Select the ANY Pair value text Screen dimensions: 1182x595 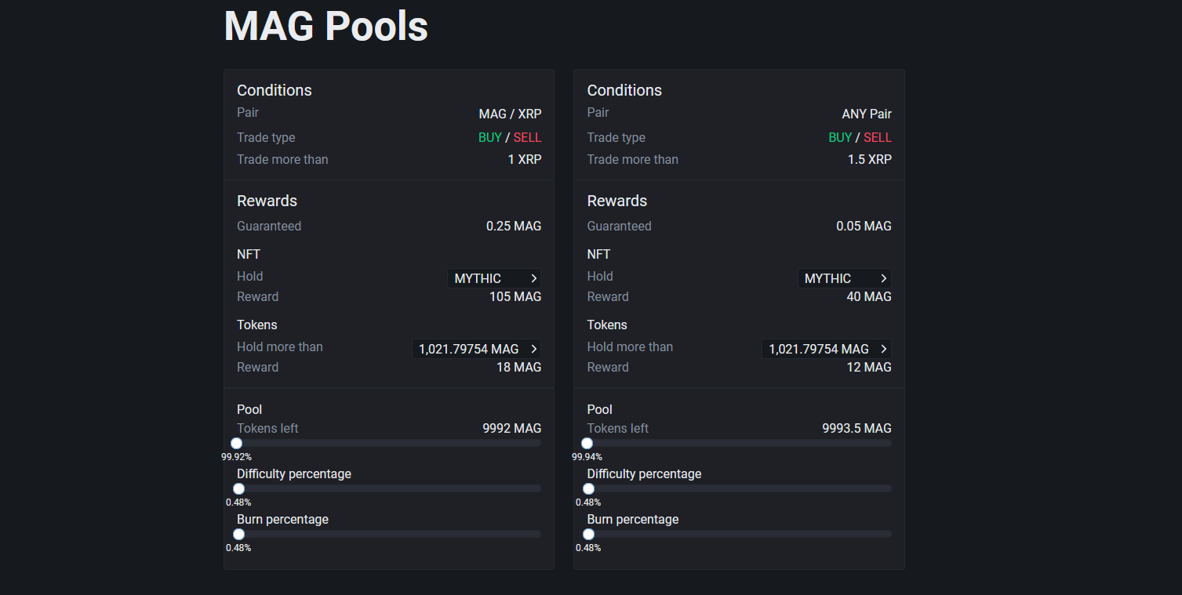tap(867, 114)
